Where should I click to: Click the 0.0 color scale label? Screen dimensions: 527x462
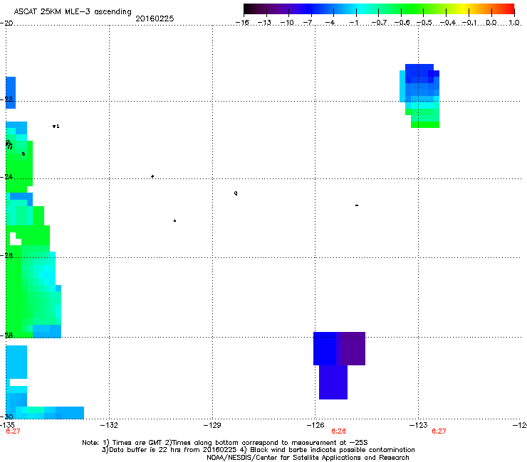[491, 23]
